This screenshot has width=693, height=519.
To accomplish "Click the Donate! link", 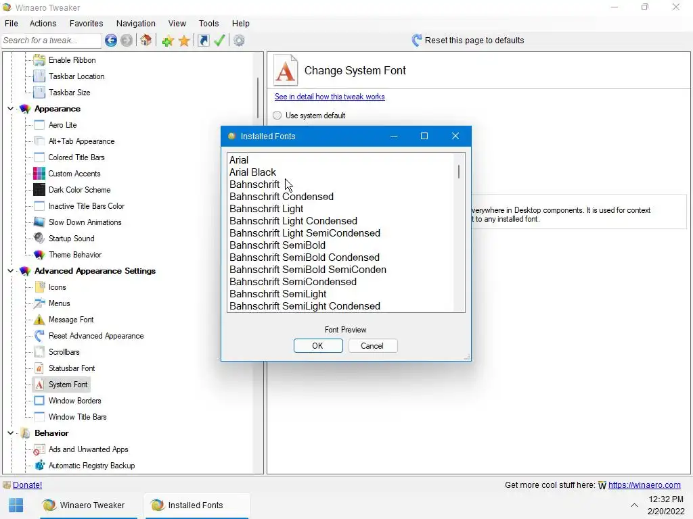I will point(27,485).
